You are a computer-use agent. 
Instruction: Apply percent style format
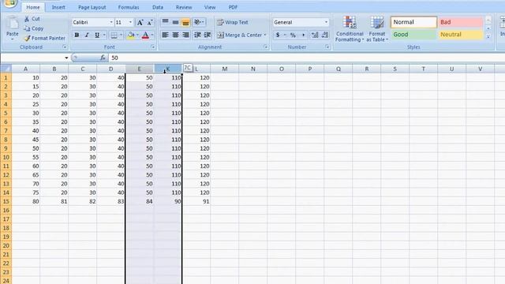click(293, 35)
